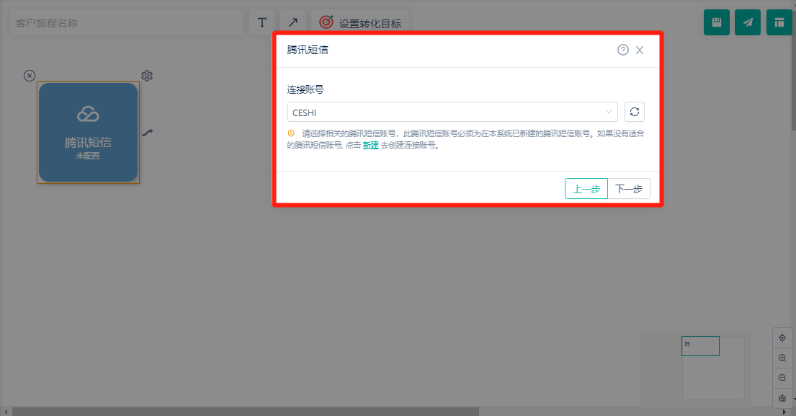
Task: Open help question mark in dialog
Action: click(x=623, y=50)
